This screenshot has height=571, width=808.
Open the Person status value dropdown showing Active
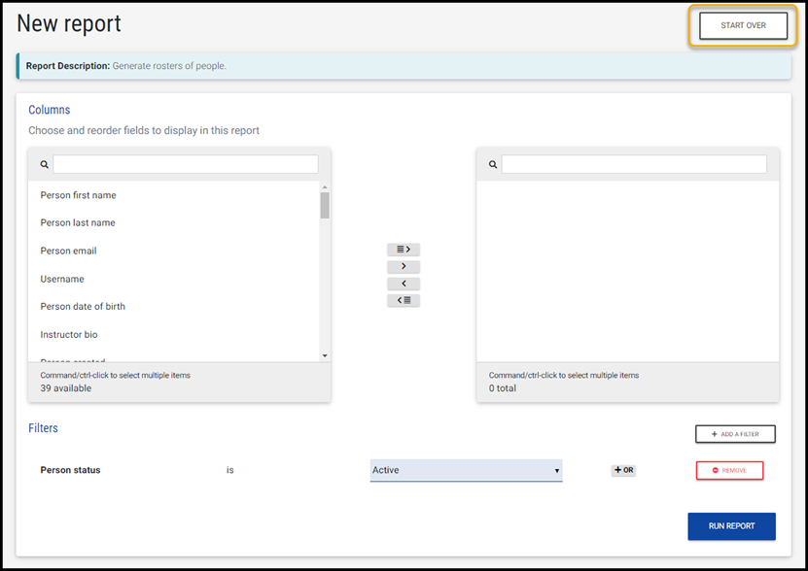(x=465, y=470)
